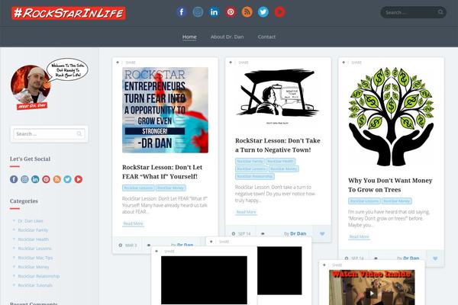458x305 pixels.
Task: Open the RockStar Family category in sidebar
Action: (x=33, y=230)
